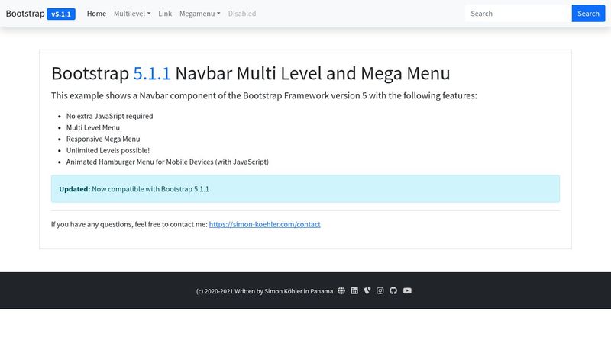The image size is (611, 343).
Task: Click the footer copyright text by Simon Köhler
Action: pos(264,291)
